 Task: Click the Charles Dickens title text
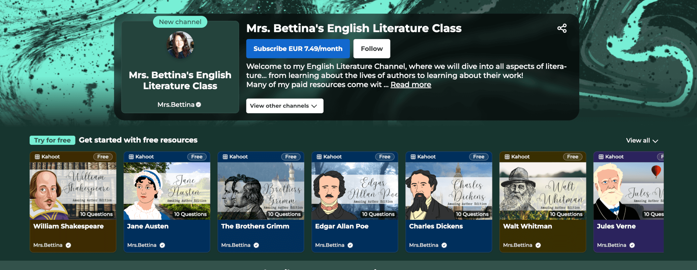pyautogui.click(x=436, y=226)
